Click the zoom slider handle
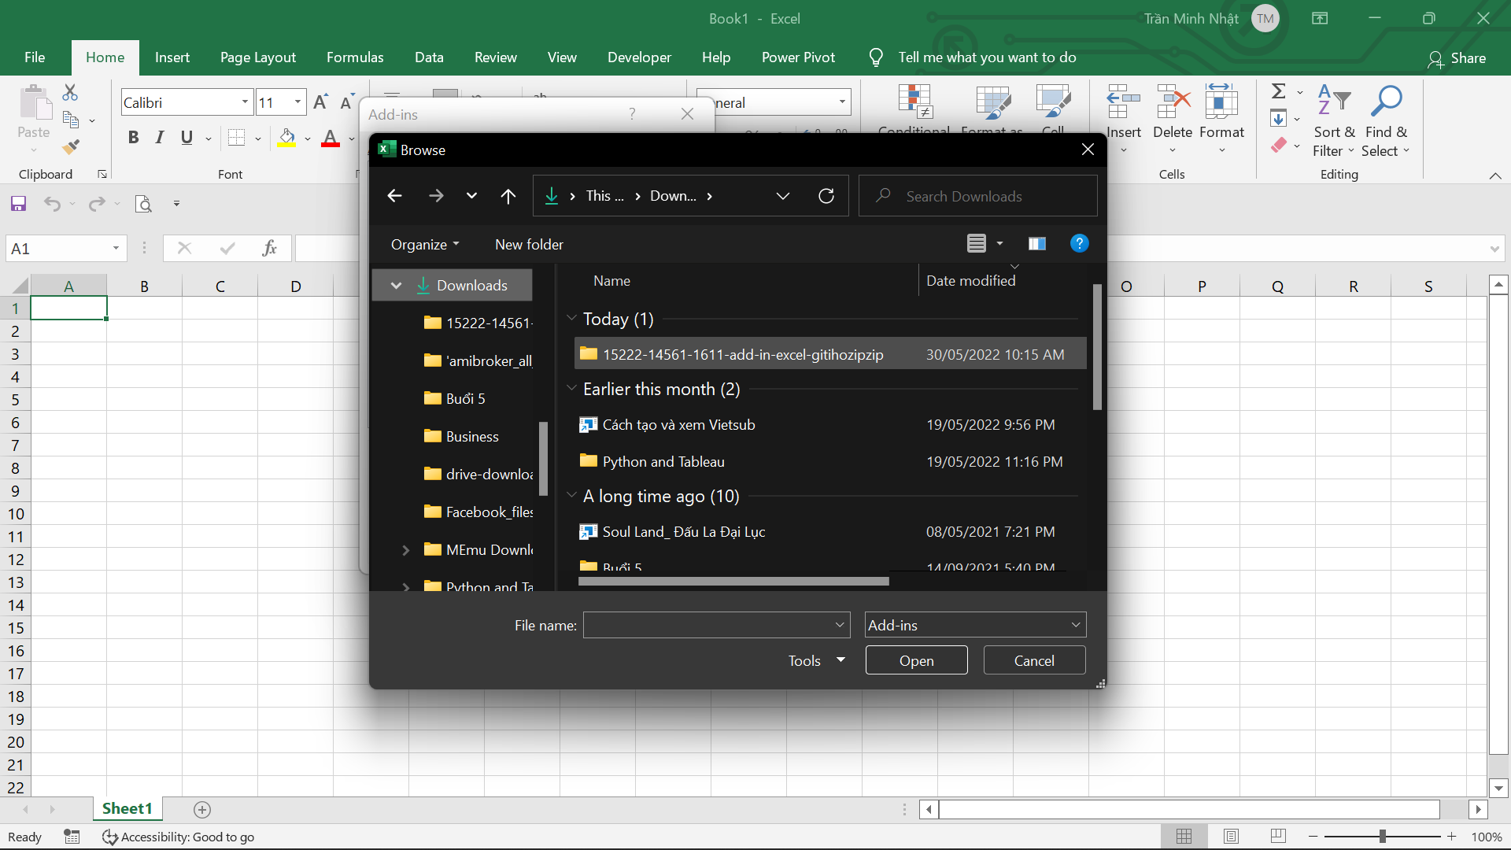Viewport: 1511px width, 850px height. click(1383, 837)
